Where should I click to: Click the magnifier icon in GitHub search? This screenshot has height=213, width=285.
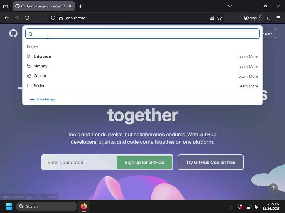click(x=31, y=34)
